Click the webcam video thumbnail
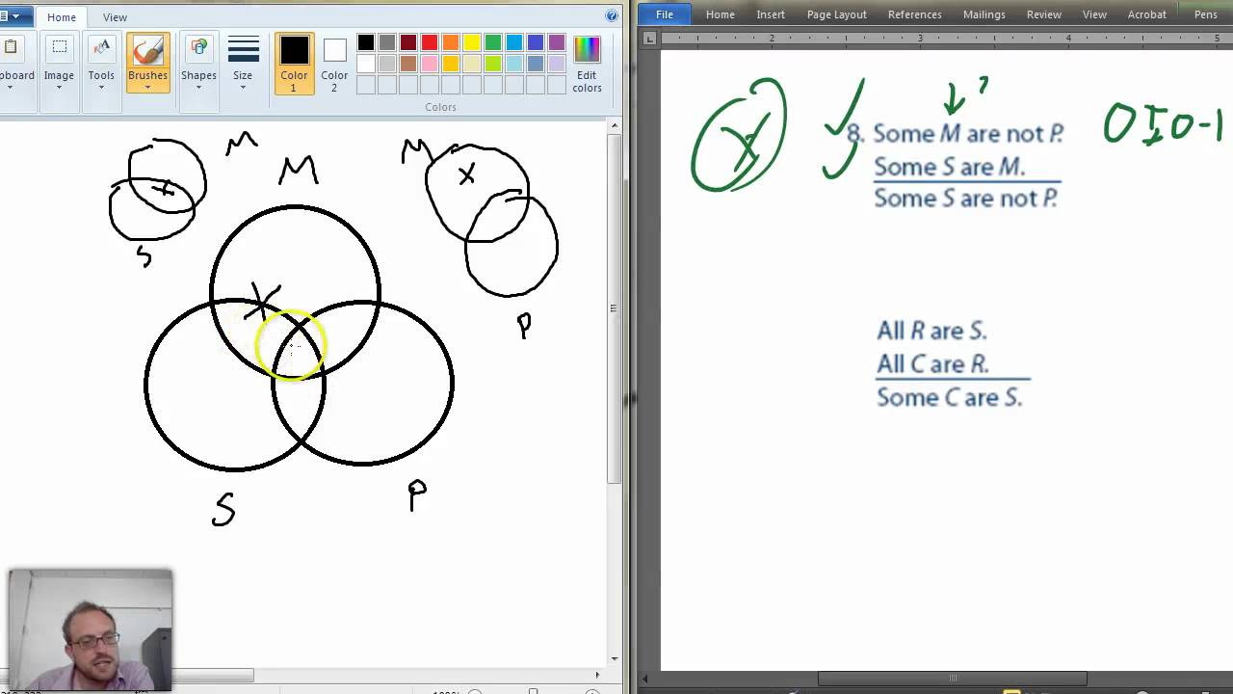The width and height of the screenshot is (1233, 694). tap(91, 628)
